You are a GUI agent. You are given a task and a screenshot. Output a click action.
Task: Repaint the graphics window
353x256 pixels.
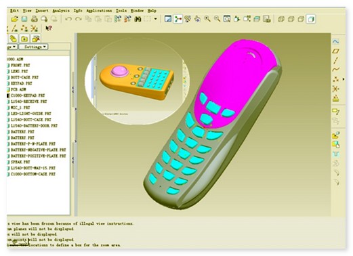tap(168, 19)
